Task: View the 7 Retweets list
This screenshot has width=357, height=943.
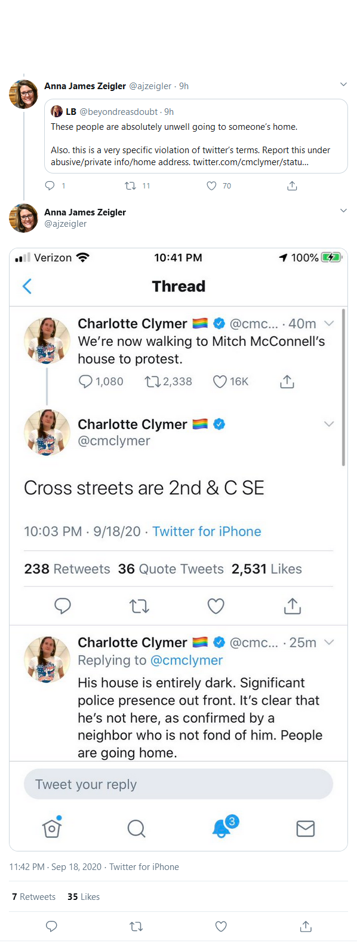Action: click(x=33, y=897)
